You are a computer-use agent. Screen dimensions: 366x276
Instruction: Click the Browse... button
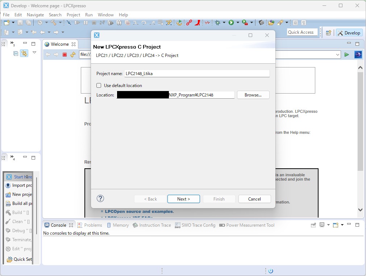coord(253,95)
